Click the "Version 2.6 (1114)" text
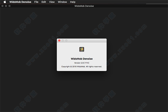The width and height of the screenshot is (168, 112). click(x=82, y=63)
